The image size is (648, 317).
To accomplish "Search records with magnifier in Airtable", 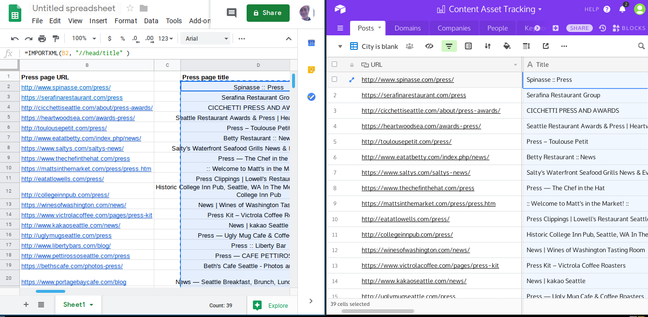I will click(x=641, y=46).
